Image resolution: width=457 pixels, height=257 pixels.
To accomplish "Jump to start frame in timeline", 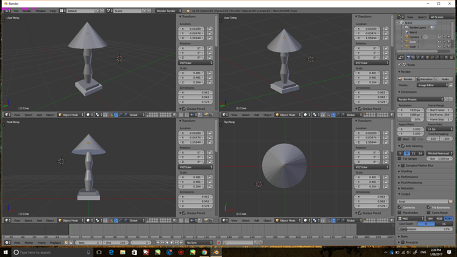I will (158, 242).
